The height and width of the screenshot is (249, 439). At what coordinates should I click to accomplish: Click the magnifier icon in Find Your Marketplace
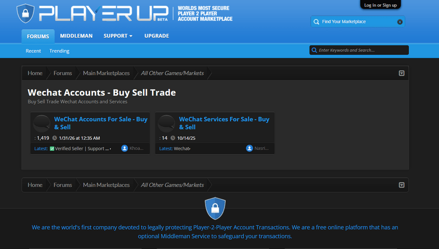pos(317,22)
